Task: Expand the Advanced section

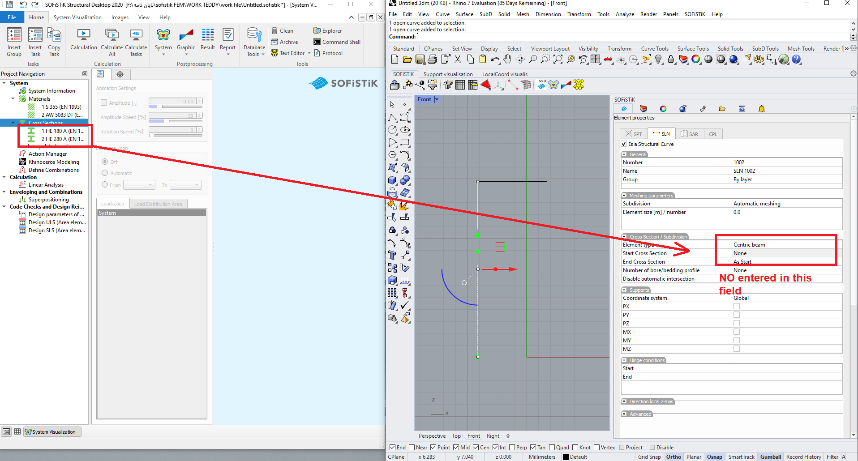Action: pos(624,414)
